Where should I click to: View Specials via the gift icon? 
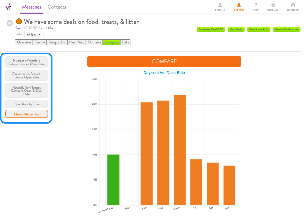pyautogui.click(x=273, y=7)
